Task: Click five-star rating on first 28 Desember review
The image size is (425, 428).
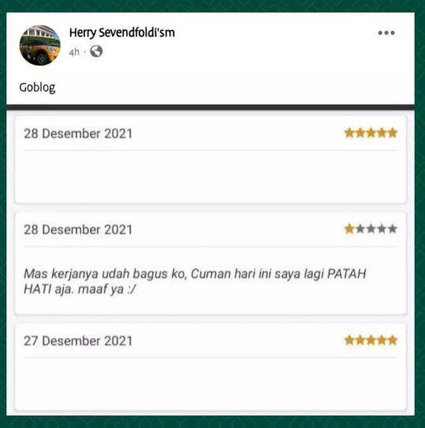Action: [x=371, y=133]
